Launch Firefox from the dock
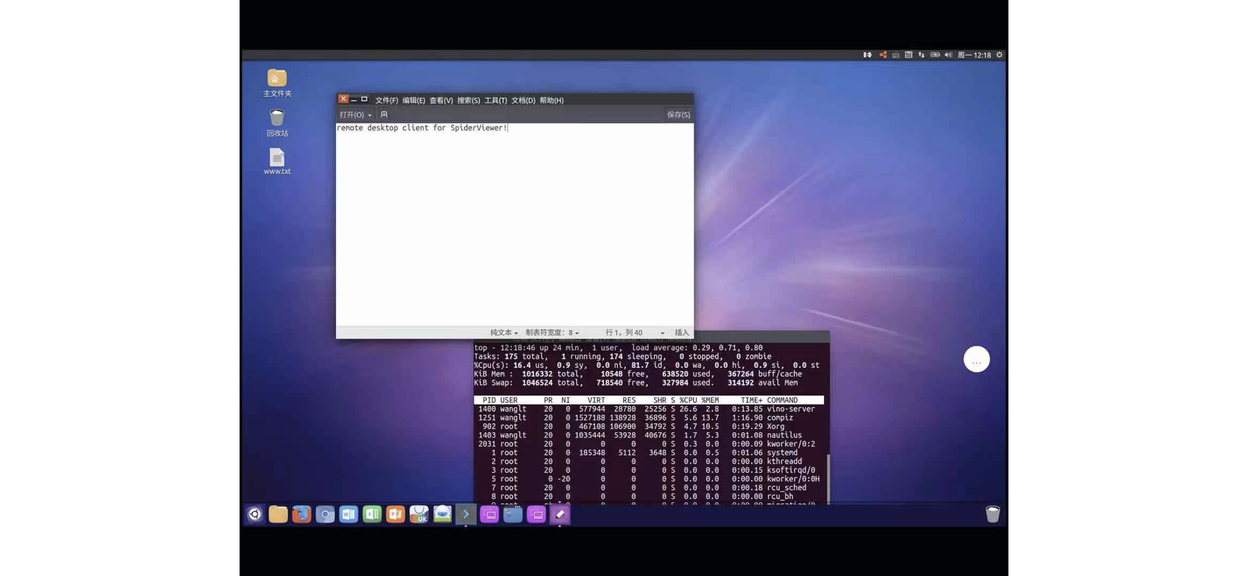The width and height of the screenshot is (1248, 576). point(302,514)
